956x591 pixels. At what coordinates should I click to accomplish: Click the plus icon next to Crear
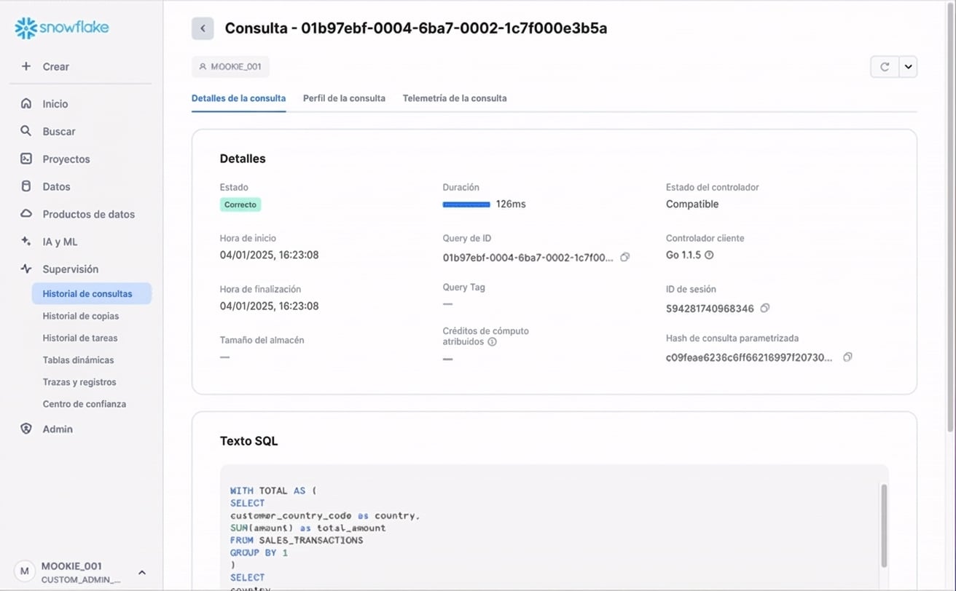(26, 66)
